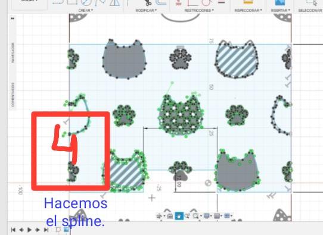The image size is (323, 235).
Task: Click the polka-dot cat head in center
Action: (x=181, y=116)
